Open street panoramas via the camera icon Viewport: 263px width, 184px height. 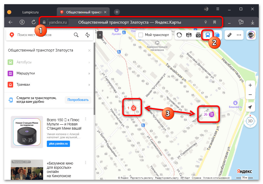(x=198, y=35)
